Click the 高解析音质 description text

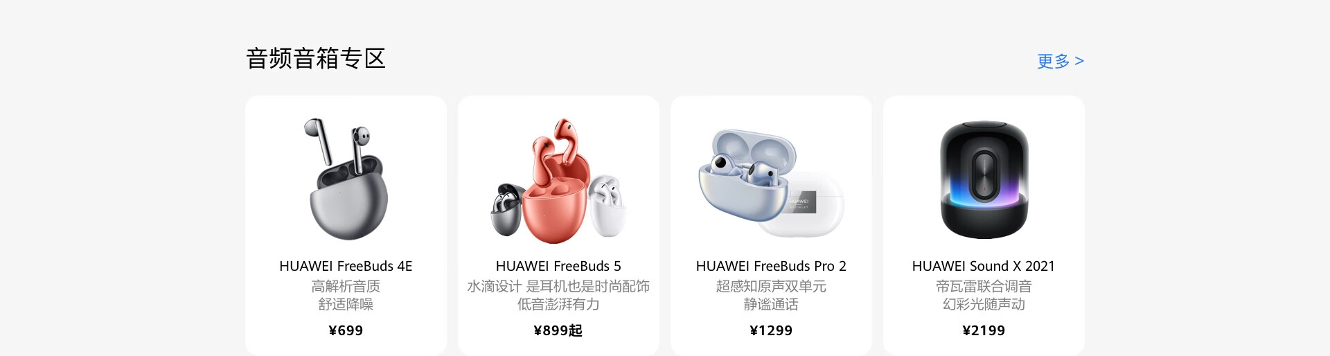[x=346, y=286]
